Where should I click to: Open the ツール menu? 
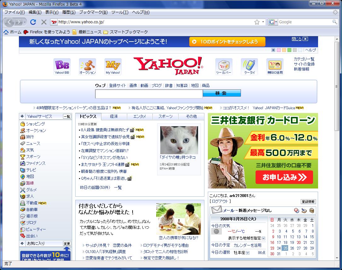click(120, 12)
